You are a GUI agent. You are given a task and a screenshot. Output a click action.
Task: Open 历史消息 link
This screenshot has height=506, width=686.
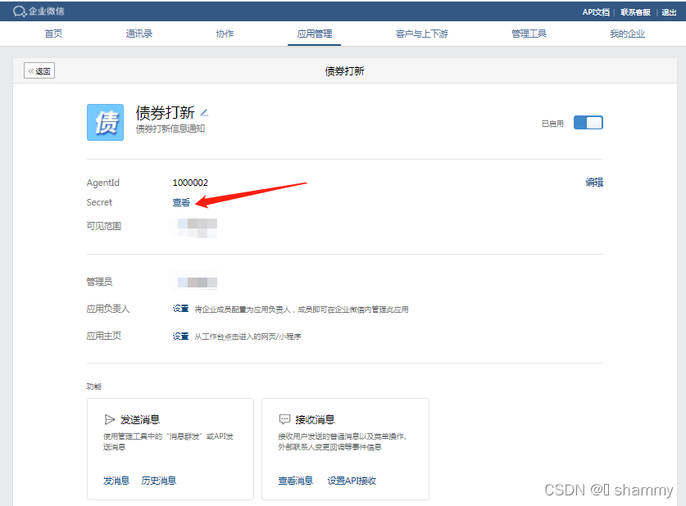point(159,481)
